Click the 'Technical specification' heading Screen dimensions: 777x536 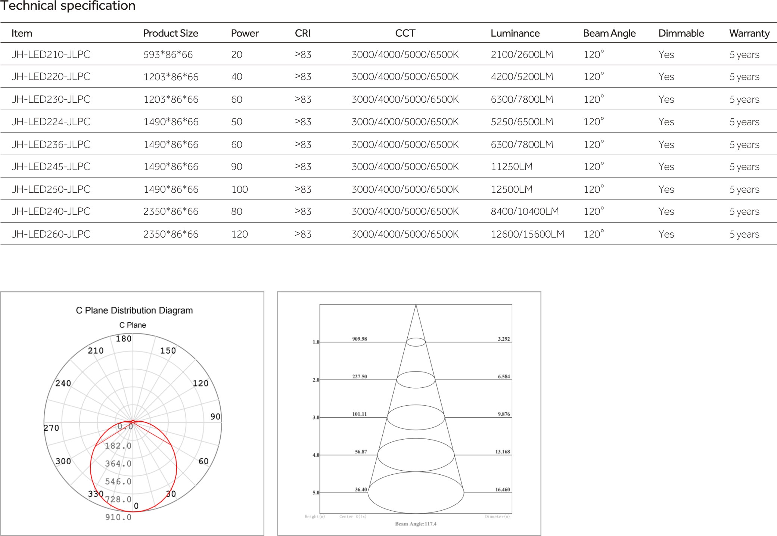coord(68,6)
